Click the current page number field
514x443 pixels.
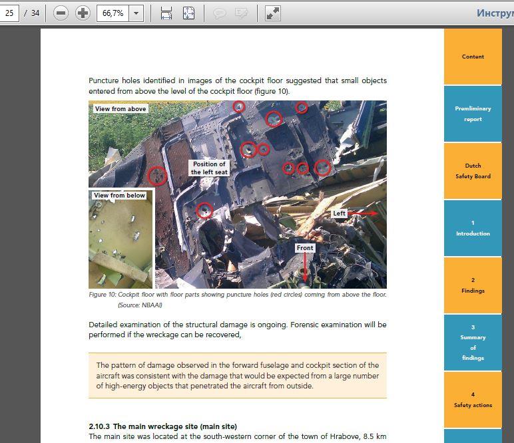pyautogui.click(x=9, y=13)
